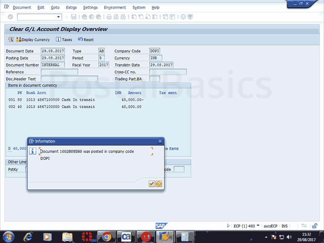
Task: Open the transaction command field dropdown
Action: coord(59,17)
